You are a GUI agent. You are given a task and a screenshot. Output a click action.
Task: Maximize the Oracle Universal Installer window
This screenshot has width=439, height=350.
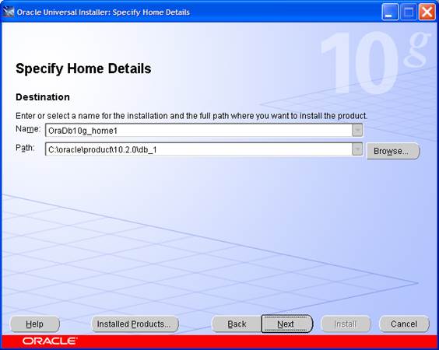coord(408,12)
